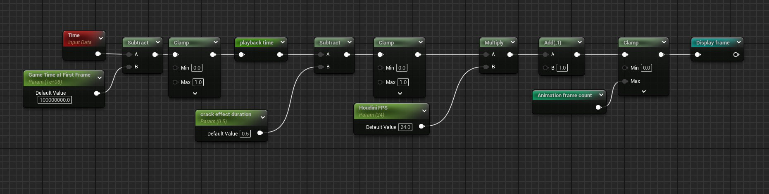Collapse the Houdini FPS node chevron
Viewport: 769px width, 194px height.
(424, 111)
